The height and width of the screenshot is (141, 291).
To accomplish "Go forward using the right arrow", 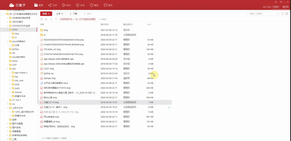I will [51, 19].
